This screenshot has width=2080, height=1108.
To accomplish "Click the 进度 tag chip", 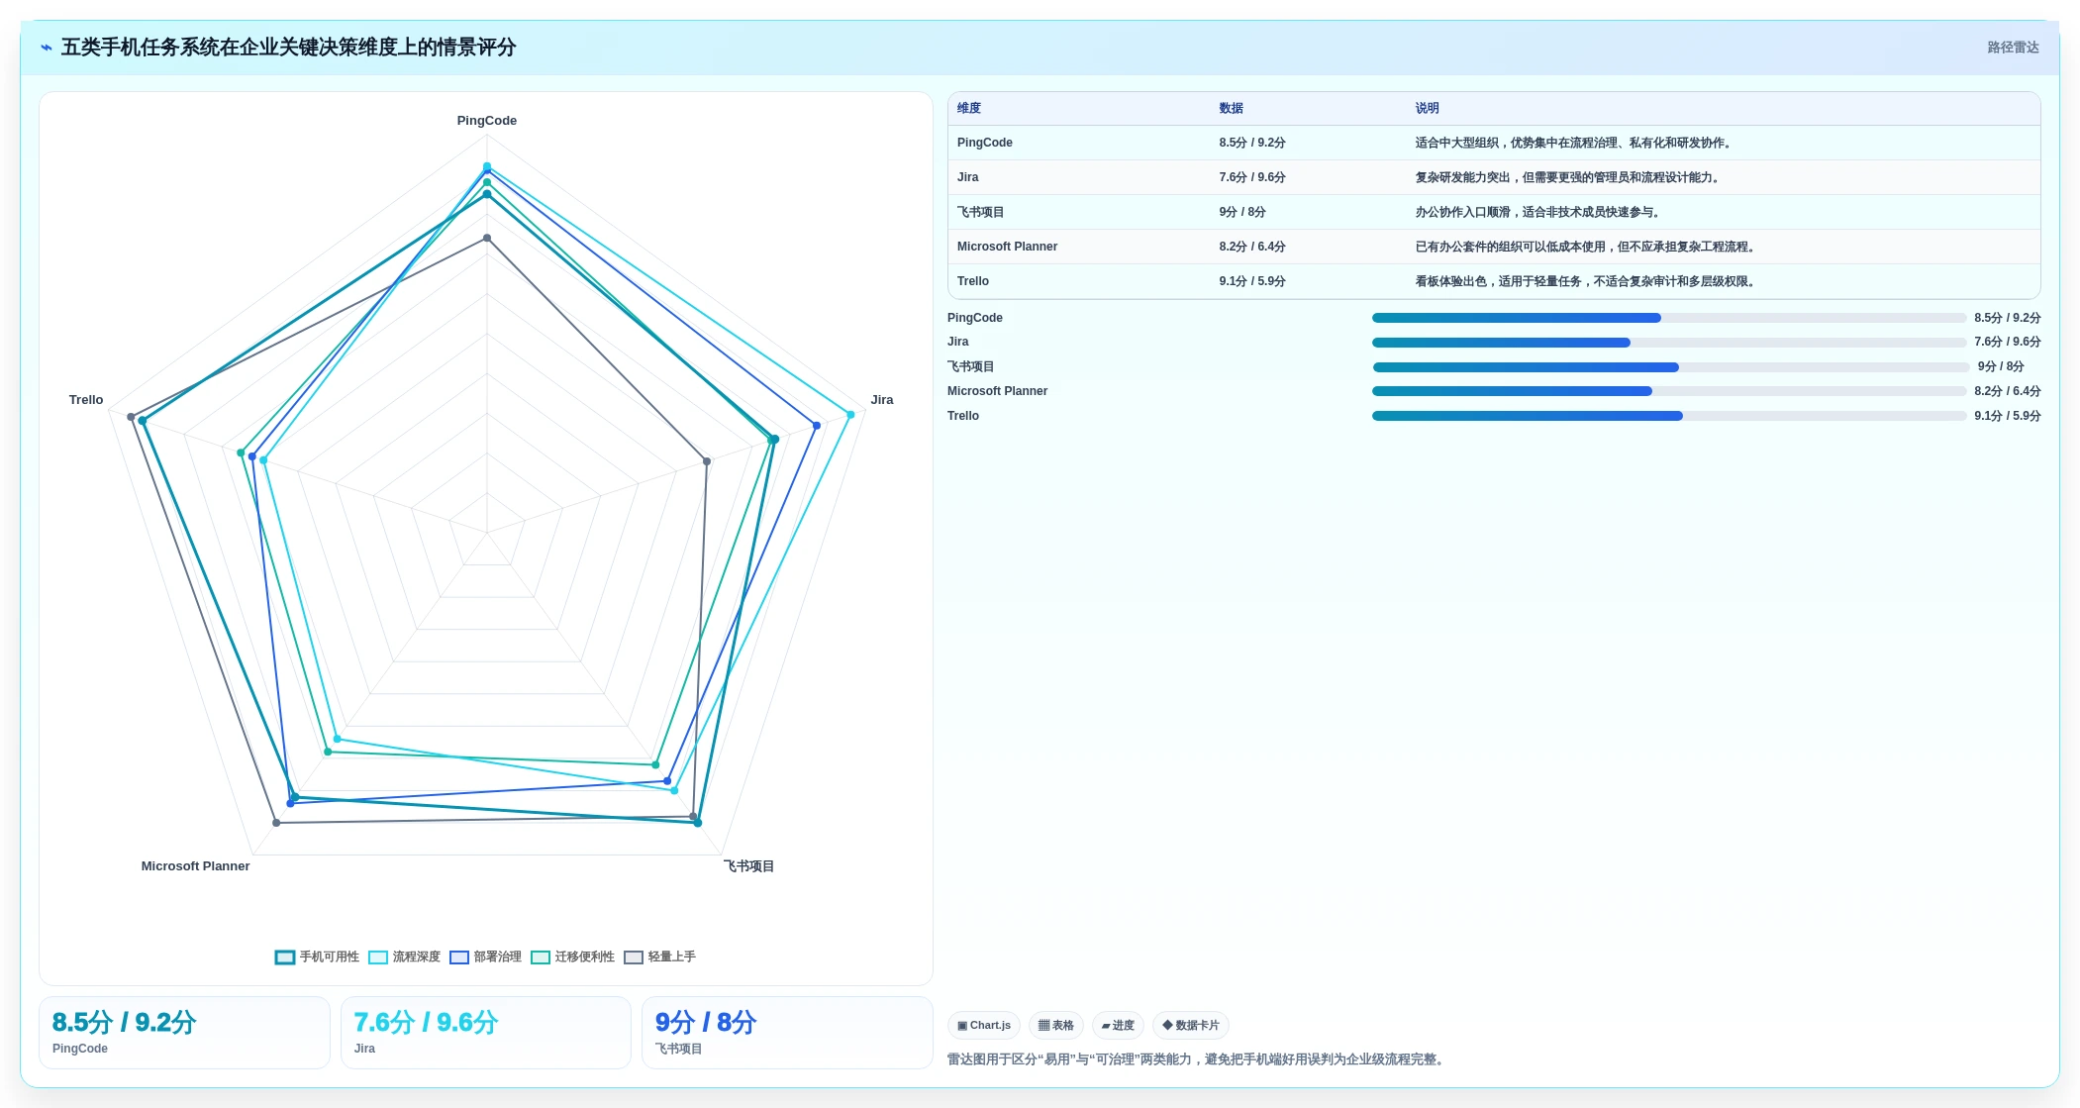I will tap(1118, 1025).
